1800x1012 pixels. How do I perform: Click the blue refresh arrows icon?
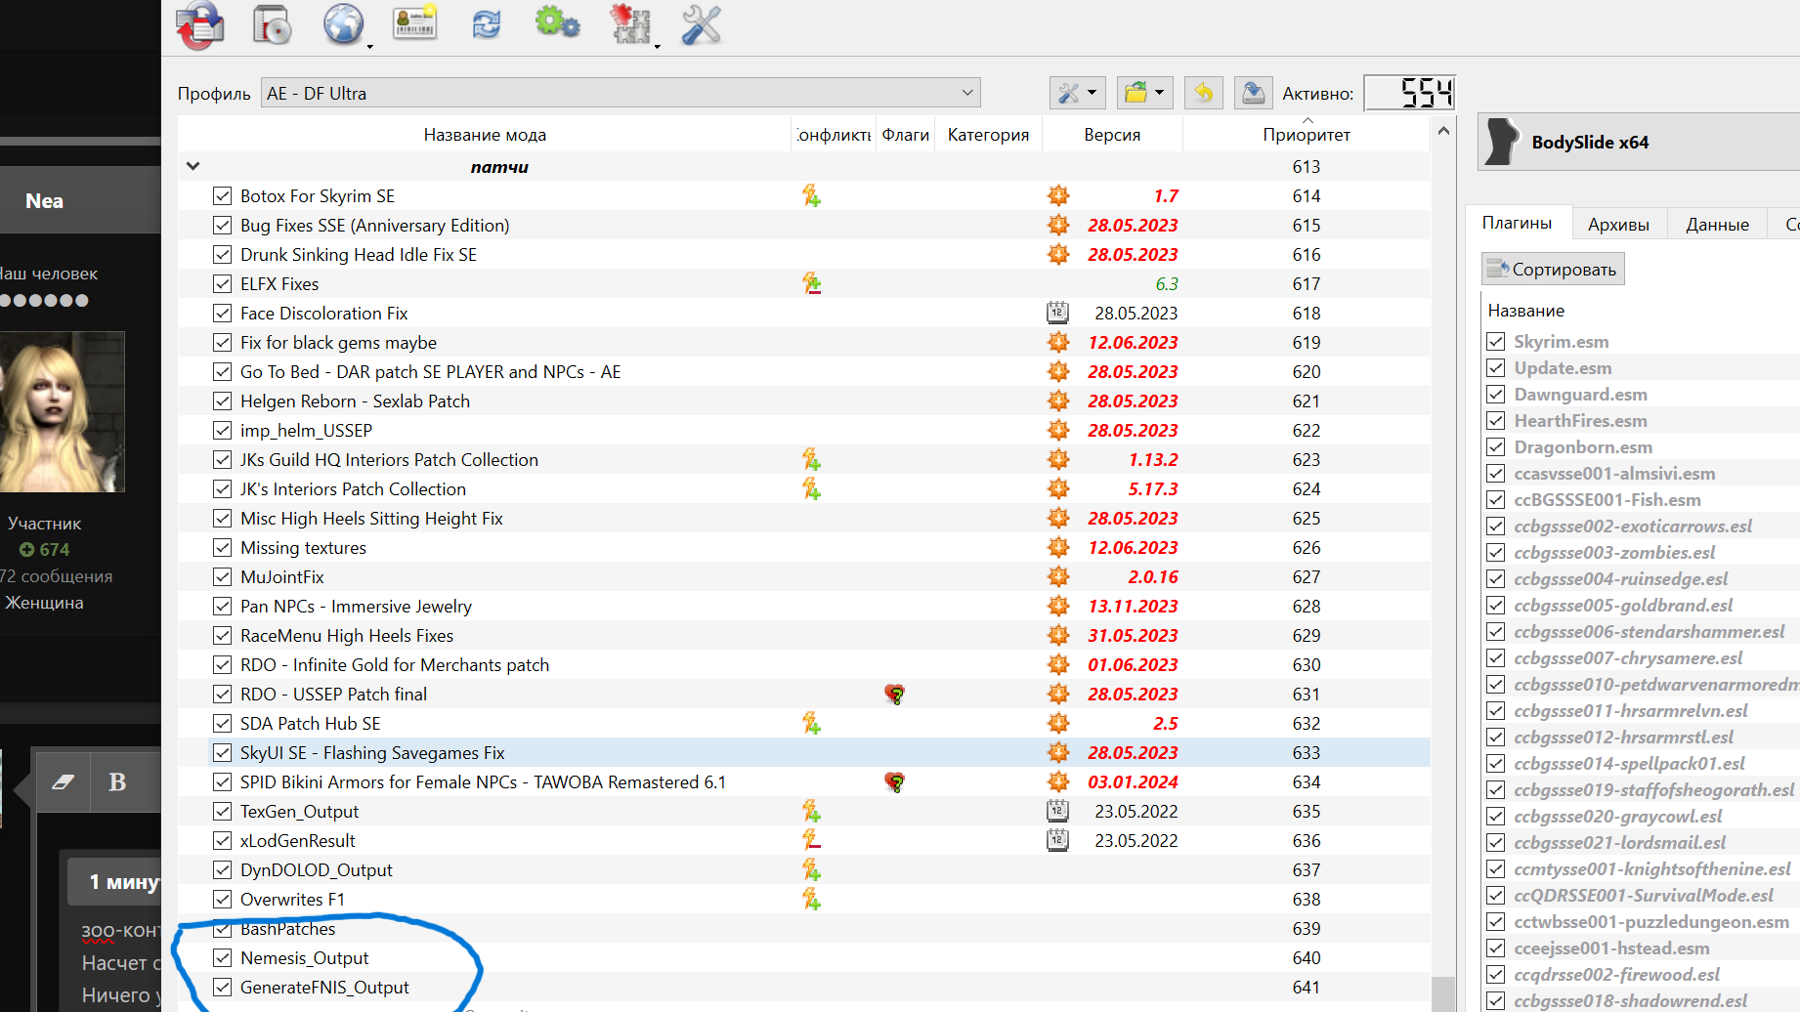pos(486,24)
